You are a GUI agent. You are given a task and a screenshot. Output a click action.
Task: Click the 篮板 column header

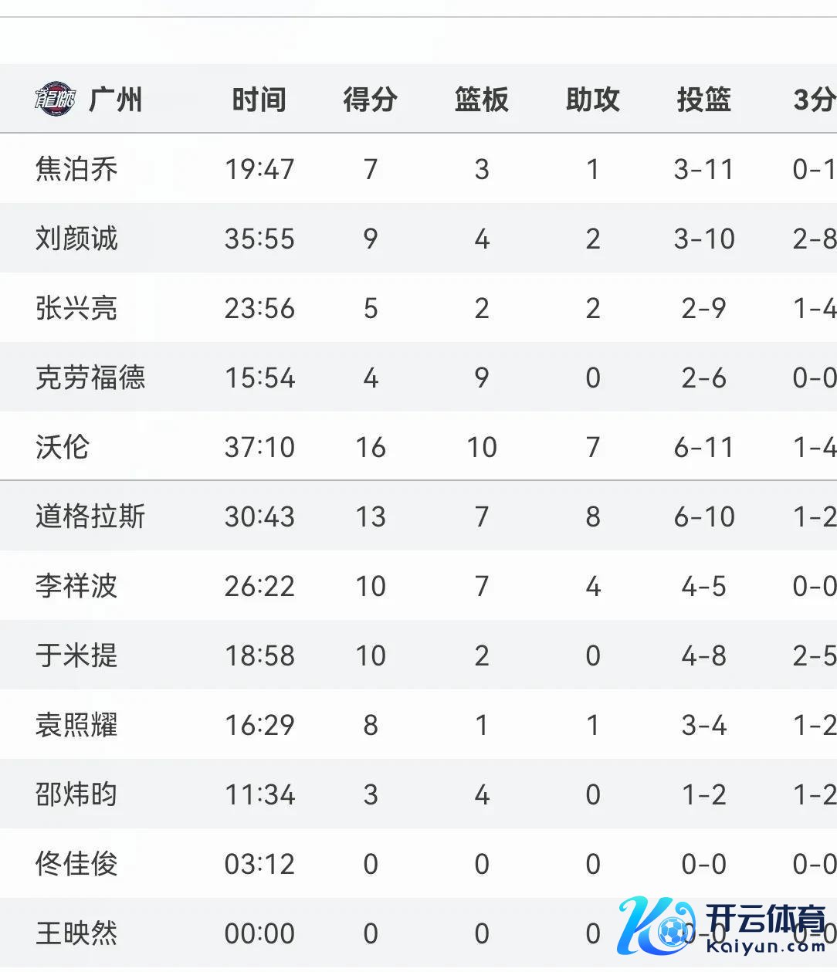pyautogui.click(x=481, y=100)
